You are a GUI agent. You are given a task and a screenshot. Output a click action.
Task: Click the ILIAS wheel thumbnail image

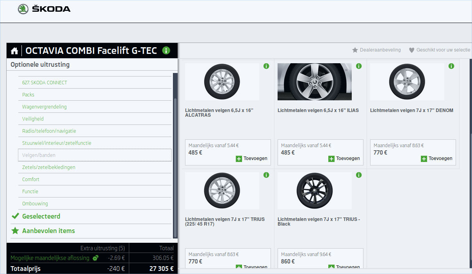[x=315, y=82]
